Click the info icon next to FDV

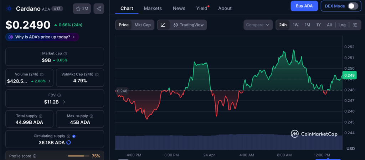[x=59, y=95]
